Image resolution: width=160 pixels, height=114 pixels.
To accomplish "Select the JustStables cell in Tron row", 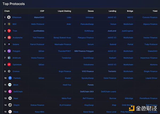I will (39, 31).
